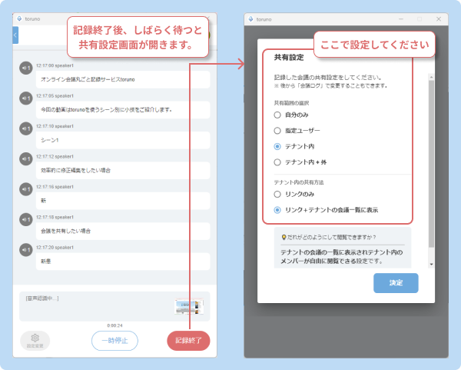Screen dimensions: 461x370
Task: Click the 音声認識中 recognition text box
Action: pos(114,306)
